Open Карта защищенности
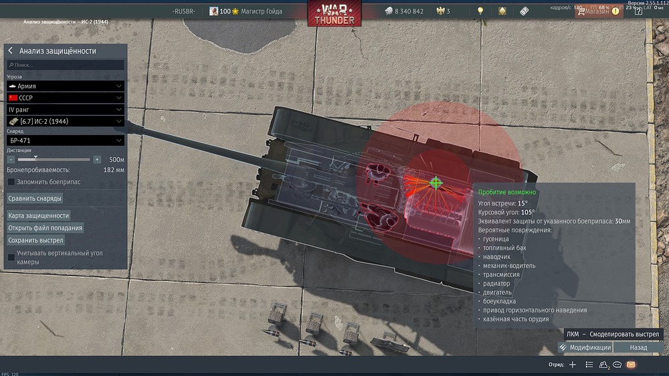This screenshot has height=376, width=669. pos(38,215)
